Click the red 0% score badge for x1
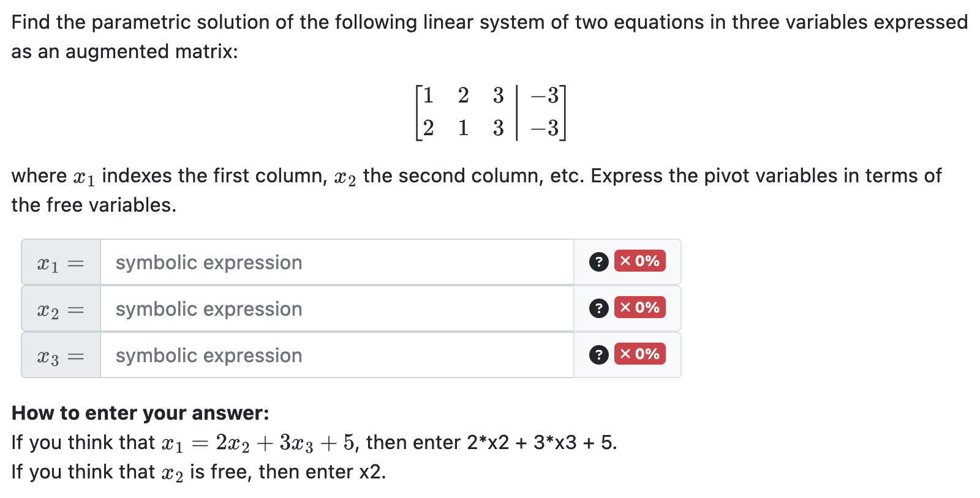Screen dimensions: 980x498 (639, 261)
